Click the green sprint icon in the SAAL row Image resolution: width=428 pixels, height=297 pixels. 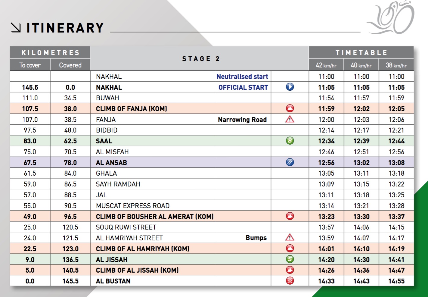tap(290, 141)
